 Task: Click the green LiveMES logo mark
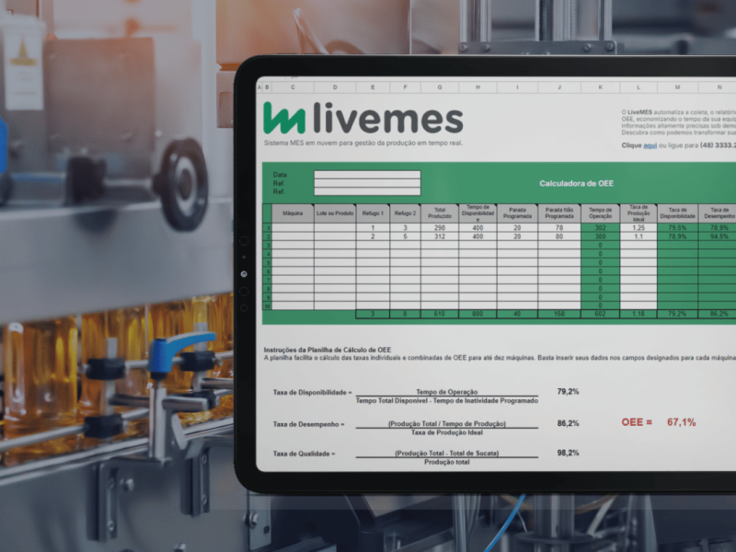pos(283,119)
